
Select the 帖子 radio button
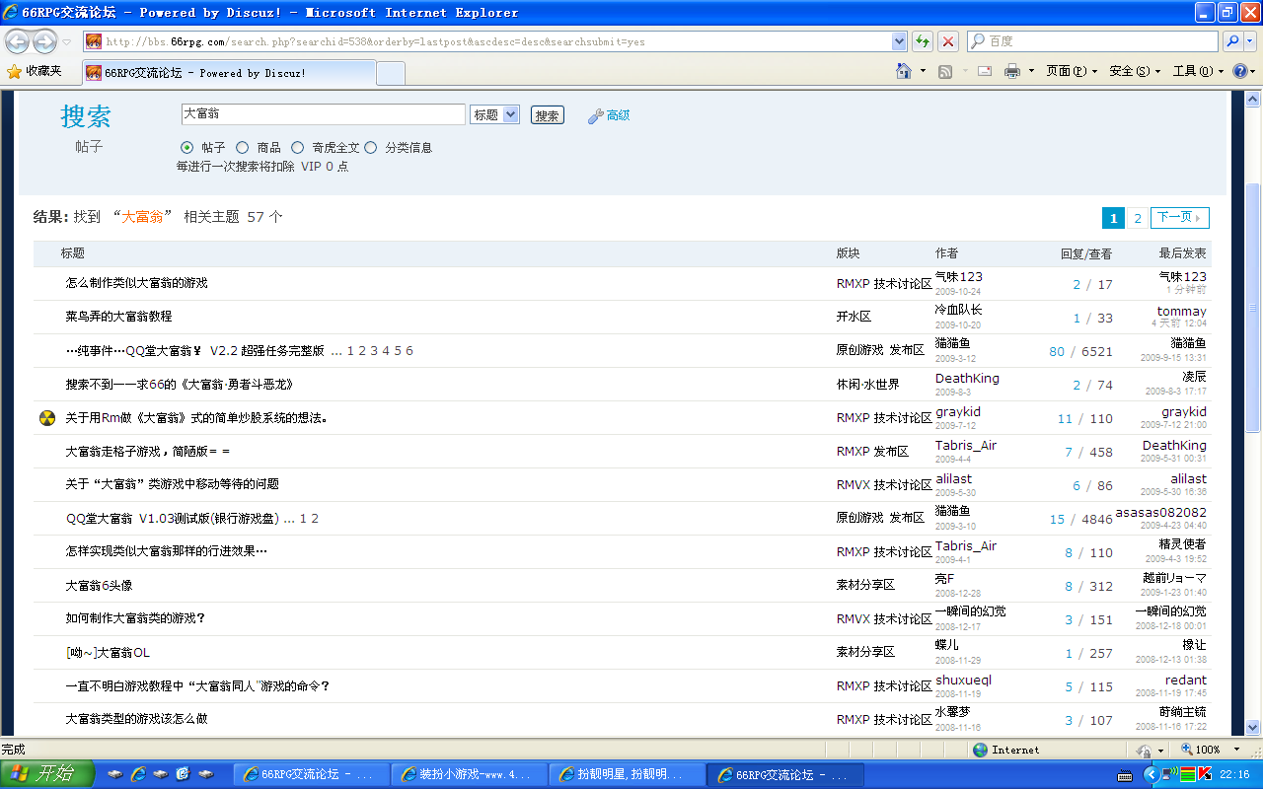187,147
